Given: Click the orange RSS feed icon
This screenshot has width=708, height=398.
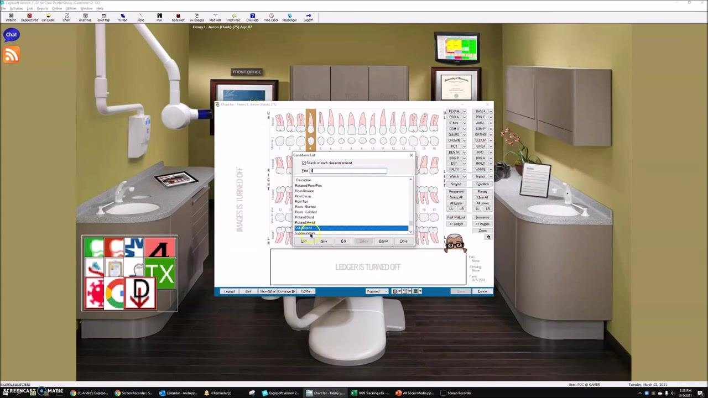Looking at the screenshot, I should [12, 55].
